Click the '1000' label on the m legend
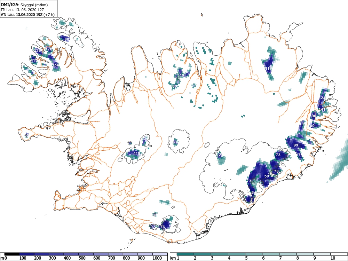 coord(157,258)
